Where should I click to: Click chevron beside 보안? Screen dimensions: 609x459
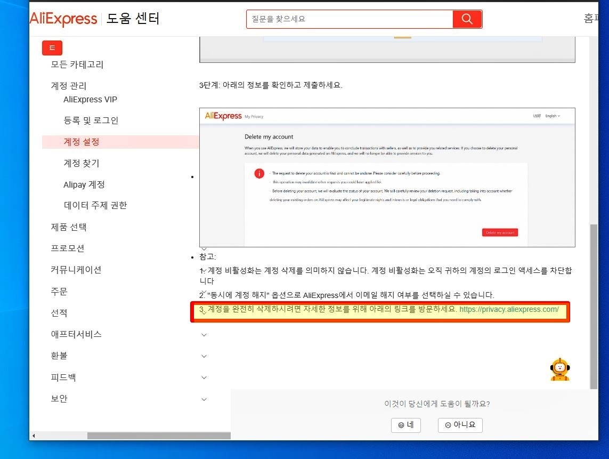pos(204,399)
